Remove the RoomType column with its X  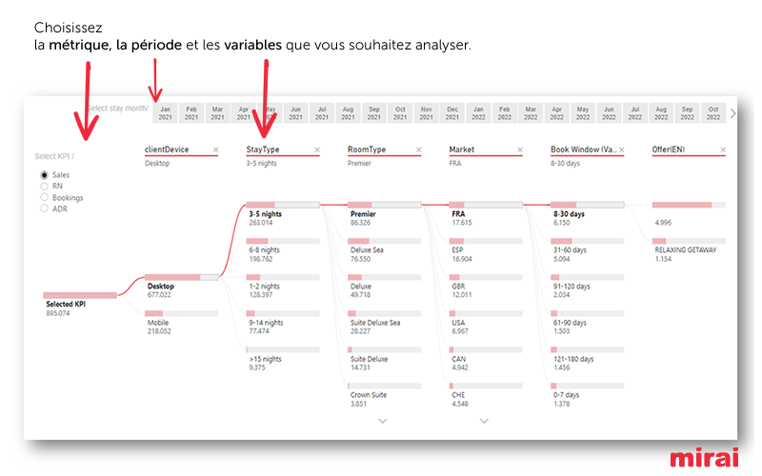418,150
